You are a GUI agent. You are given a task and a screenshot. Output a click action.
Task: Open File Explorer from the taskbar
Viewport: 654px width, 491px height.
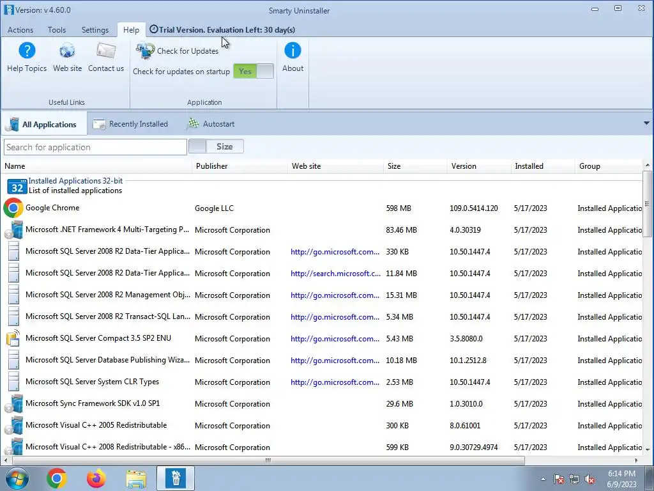pos(137,479)
